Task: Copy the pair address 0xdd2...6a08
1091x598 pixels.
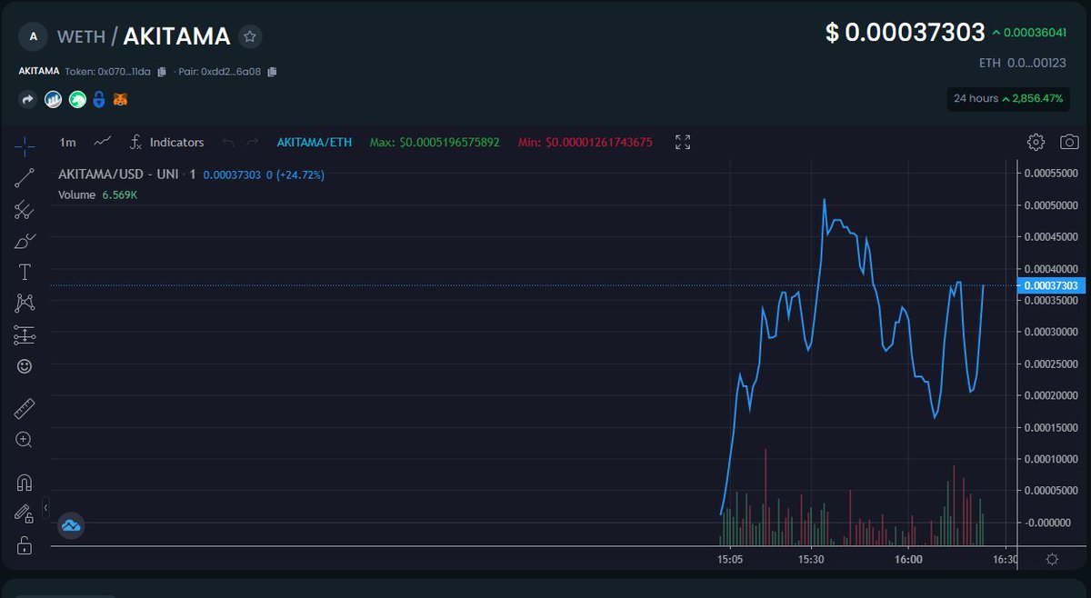Action: coord(272,71)
